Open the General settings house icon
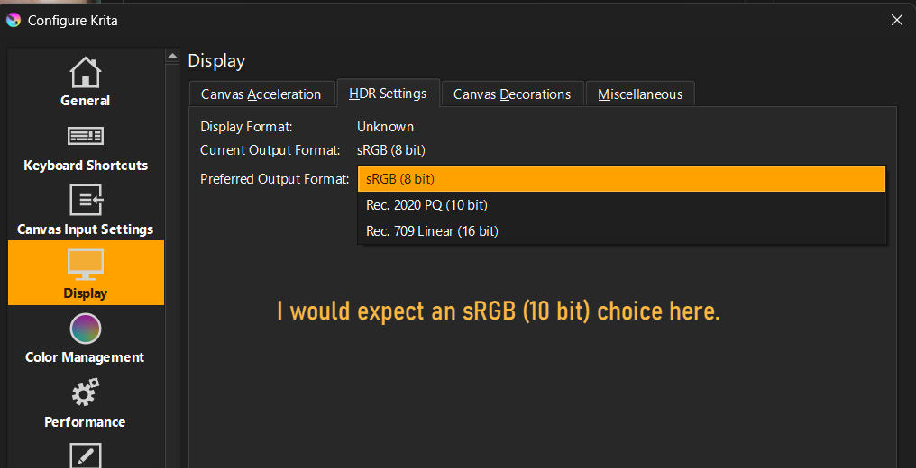916x468 pixels. tap(86, 72)
